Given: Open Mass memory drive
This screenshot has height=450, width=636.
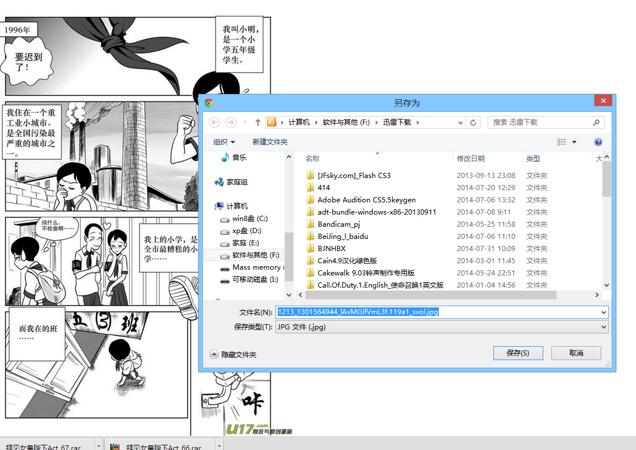Looking at the screenshot, I should point(252,267).
